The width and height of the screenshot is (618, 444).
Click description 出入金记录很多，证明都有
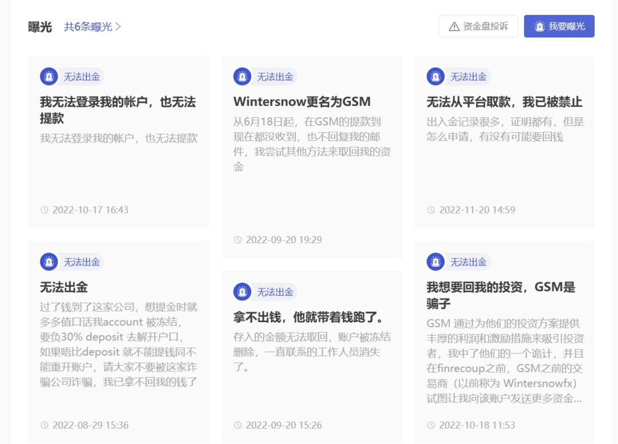[505, 129]
